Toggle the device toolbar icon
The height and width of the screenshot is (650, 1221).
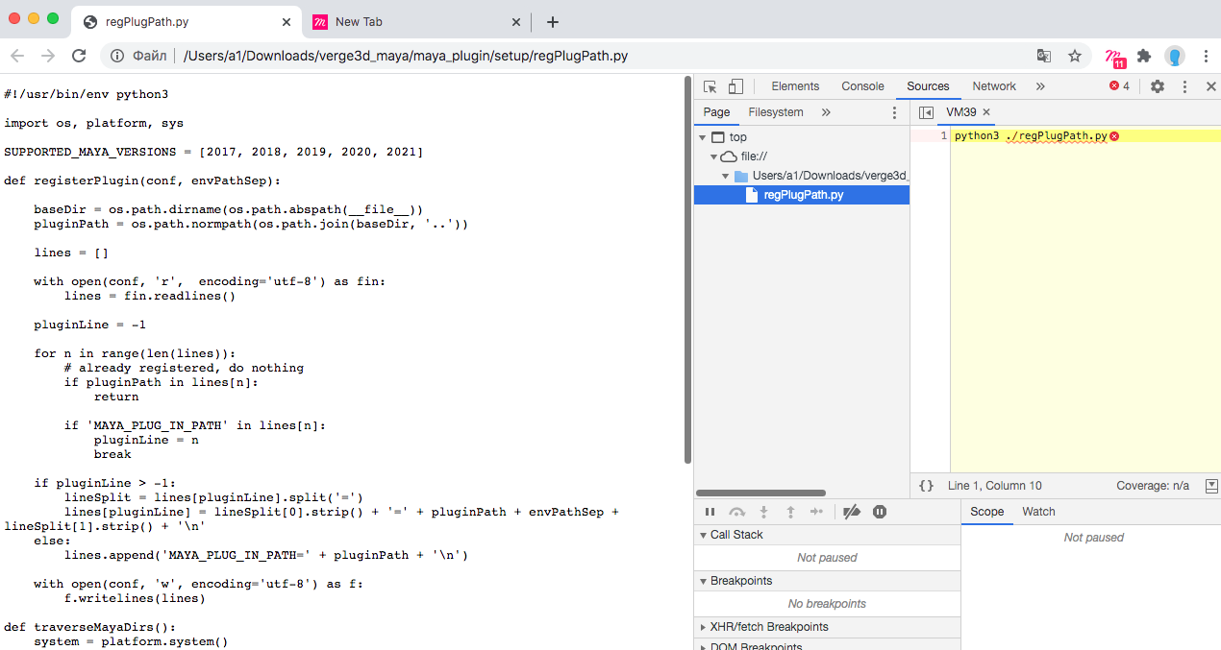tap(735, 86)
